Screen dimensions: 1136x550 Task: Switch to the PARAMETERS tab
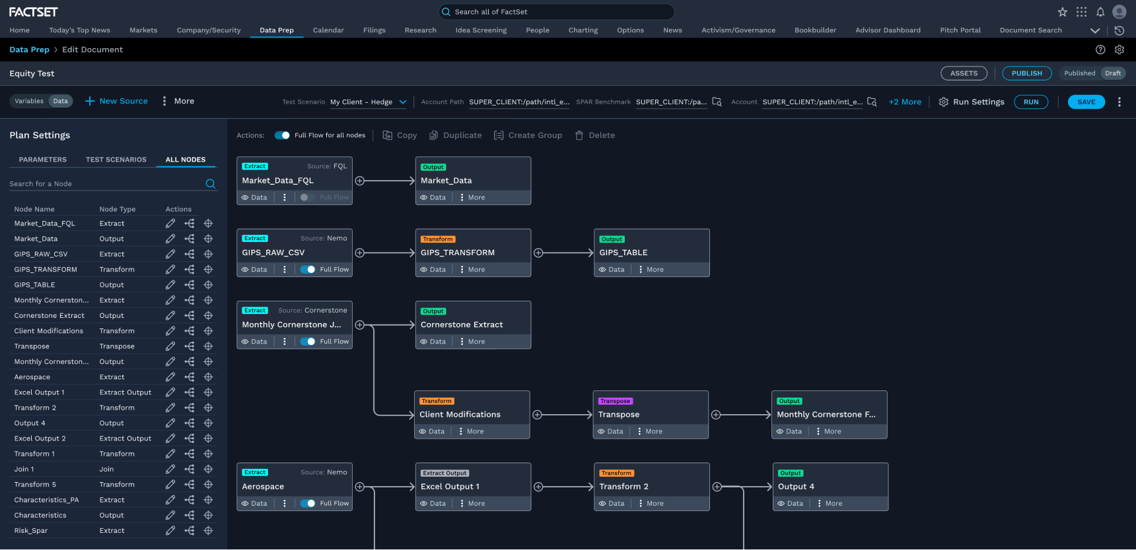tap(43, 160)
